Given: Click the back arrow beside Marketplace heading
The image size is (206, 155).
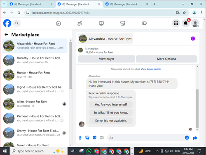Looking at the screenshot, I should point(7,34).
